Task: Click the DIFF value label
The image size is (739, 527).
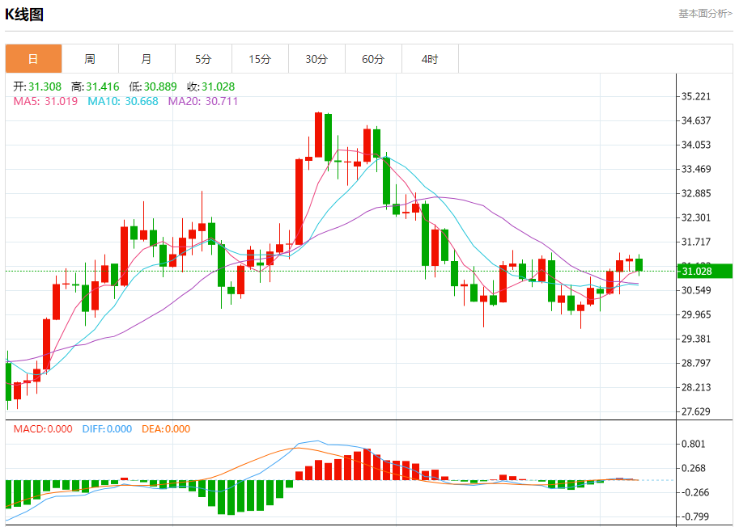Action: point(107,429)
